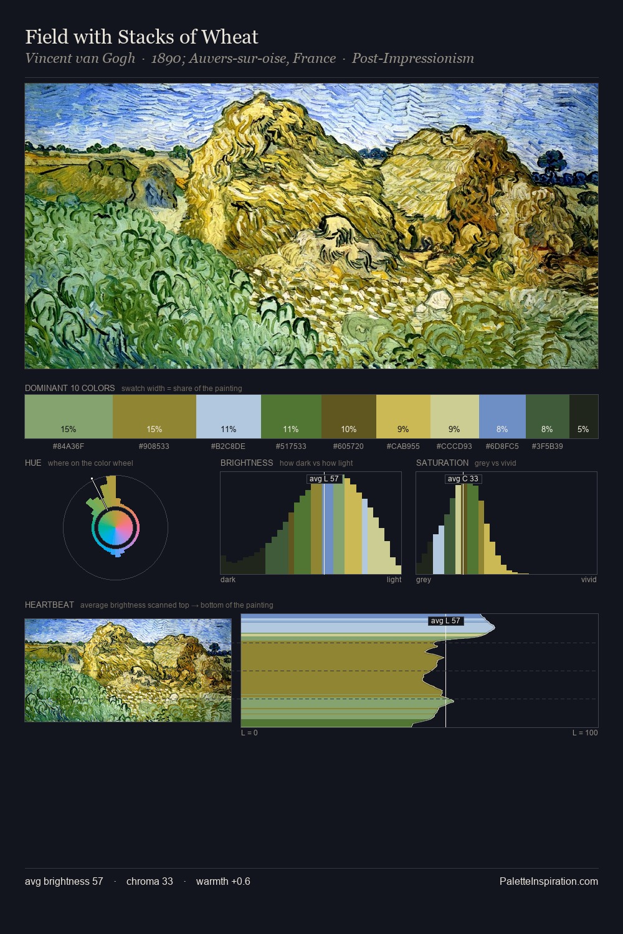Select the #6D8FC5 blue swatch
The width and height of the screenshot is (623, 934).
coord(502,417)
